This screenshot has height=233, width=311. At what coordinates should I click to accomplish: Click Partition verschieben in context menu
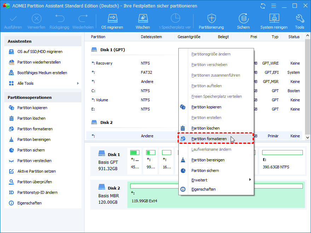[216, 65]
